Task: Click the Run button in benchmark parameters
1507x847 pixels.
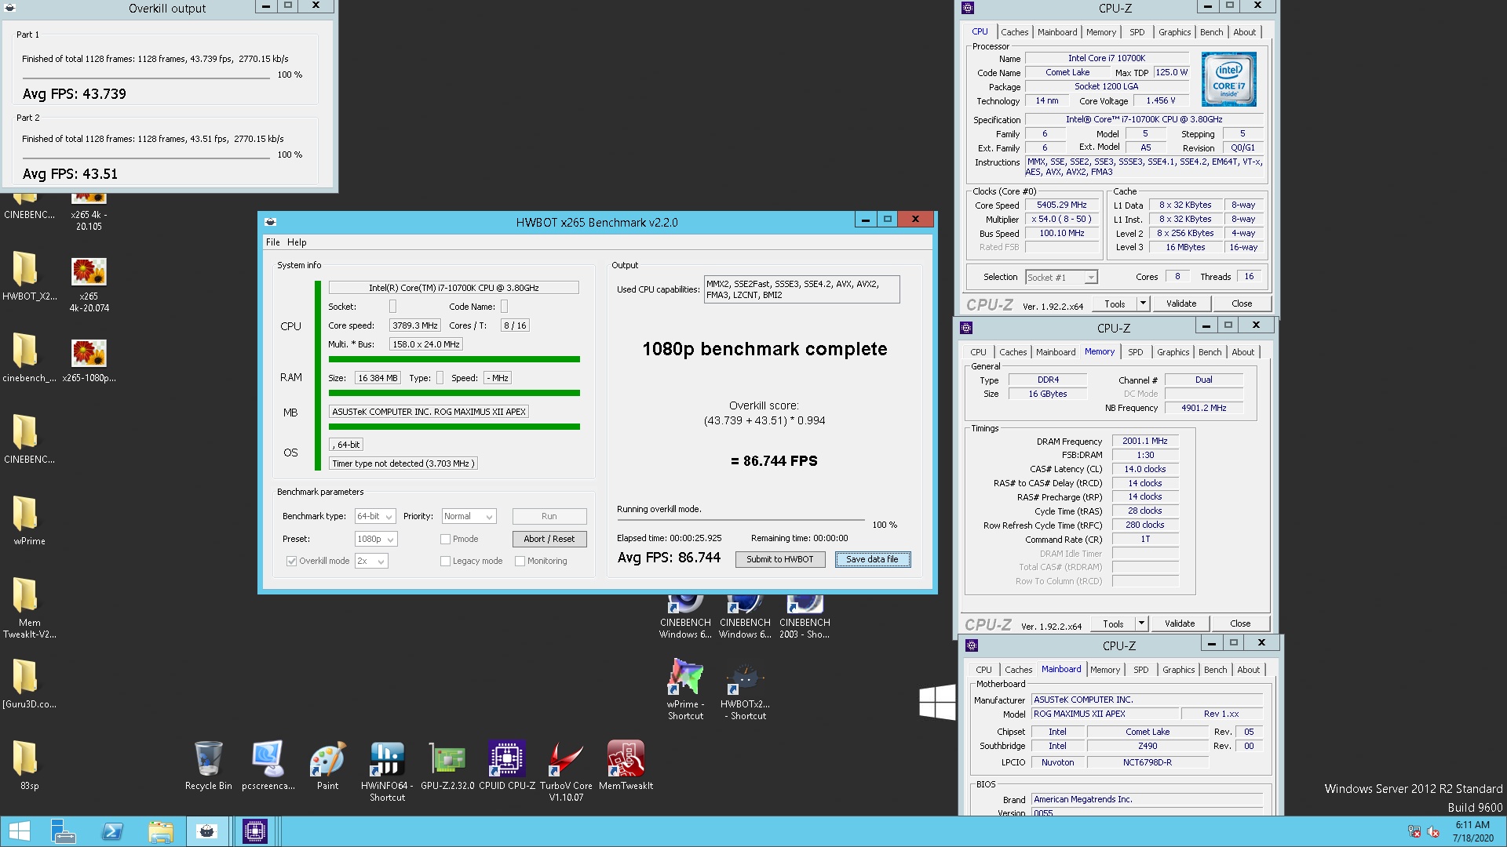Action: point(549,516)
